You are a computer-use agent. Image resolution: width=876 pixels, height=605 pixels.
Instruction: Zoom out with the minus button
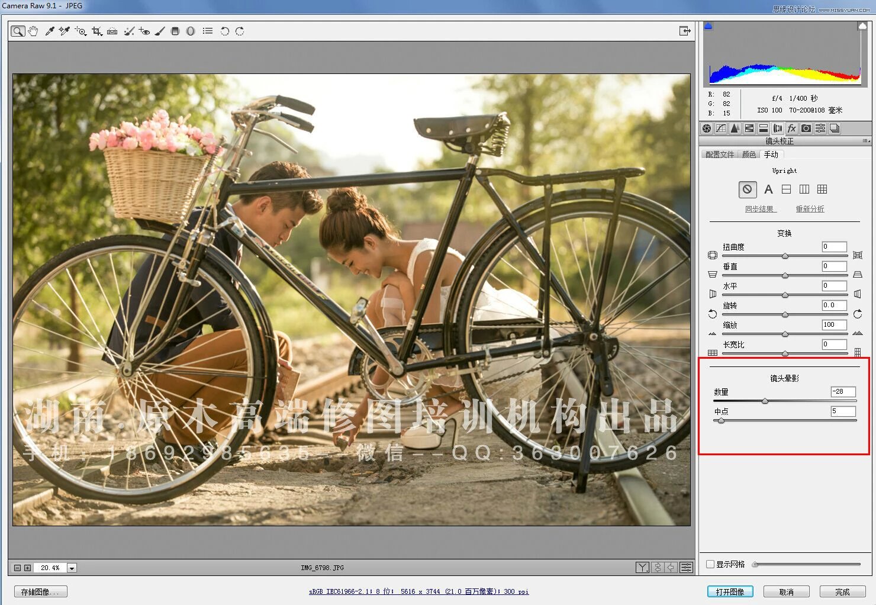coord(17,568)
